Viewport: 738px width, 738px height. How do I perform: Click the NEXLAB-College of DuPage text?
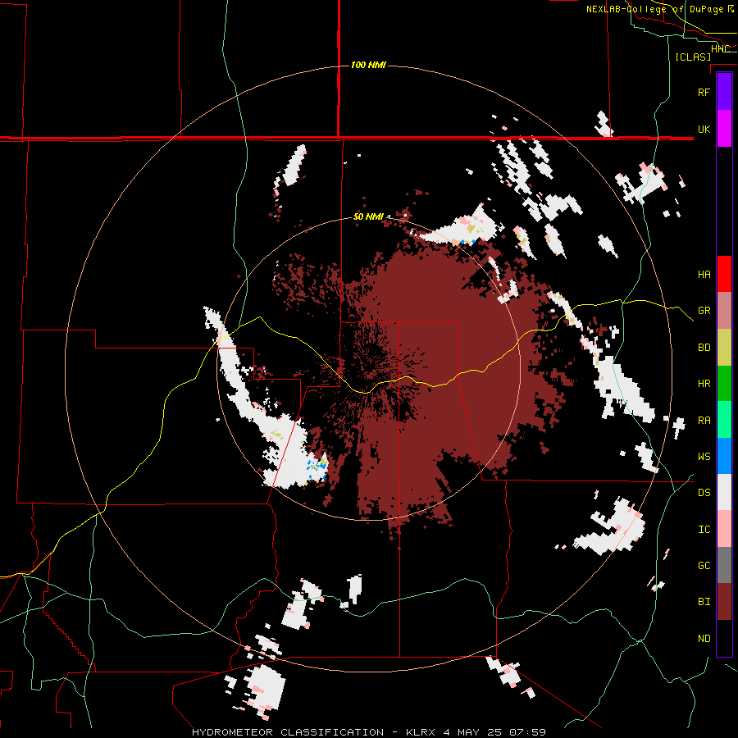(x=654, y=9)
